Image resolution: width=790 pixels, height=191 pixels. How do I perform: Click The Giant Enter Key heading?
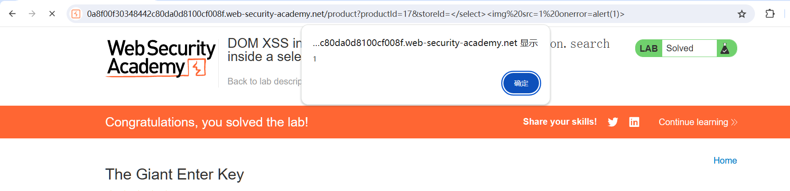tap(174, 174)
